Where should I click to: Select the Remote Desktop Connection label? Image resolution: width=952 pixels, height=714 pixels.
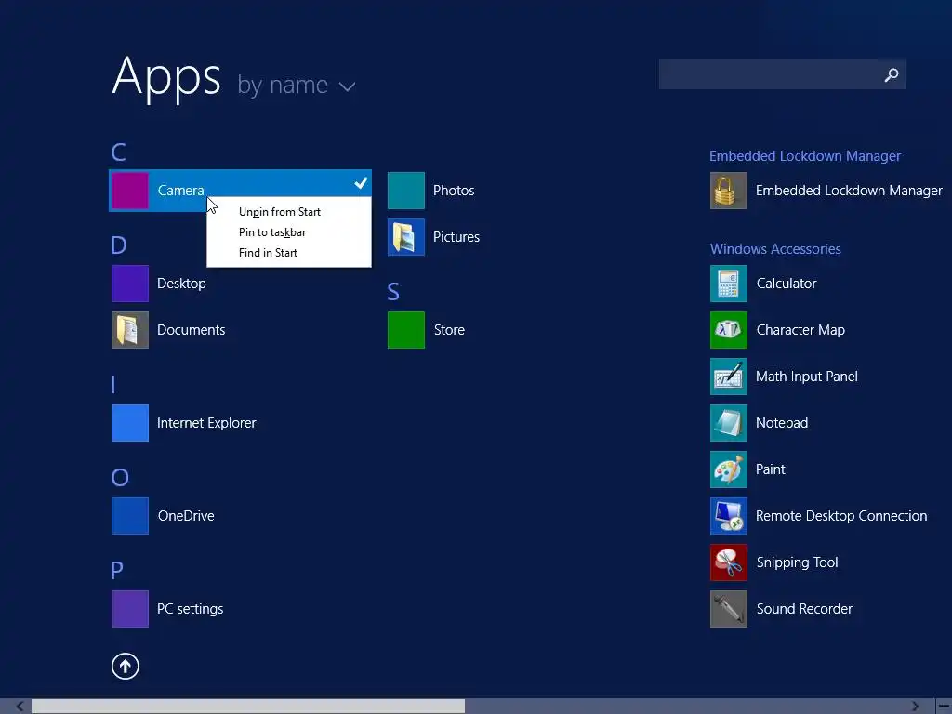[840, 516]
